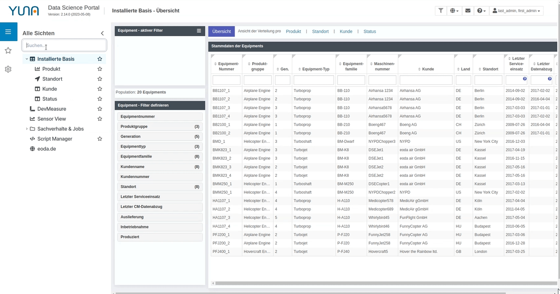Favorite the Script Manager star

click(100, 139)
